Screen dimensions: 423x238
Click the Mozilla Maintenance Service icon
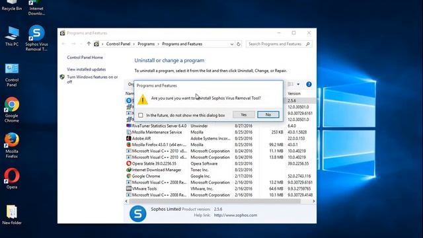click(x=129, y=132)
